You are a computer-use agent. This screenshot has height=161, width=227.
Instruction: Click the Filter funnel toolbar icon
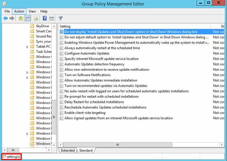click(x=60, y=18)
